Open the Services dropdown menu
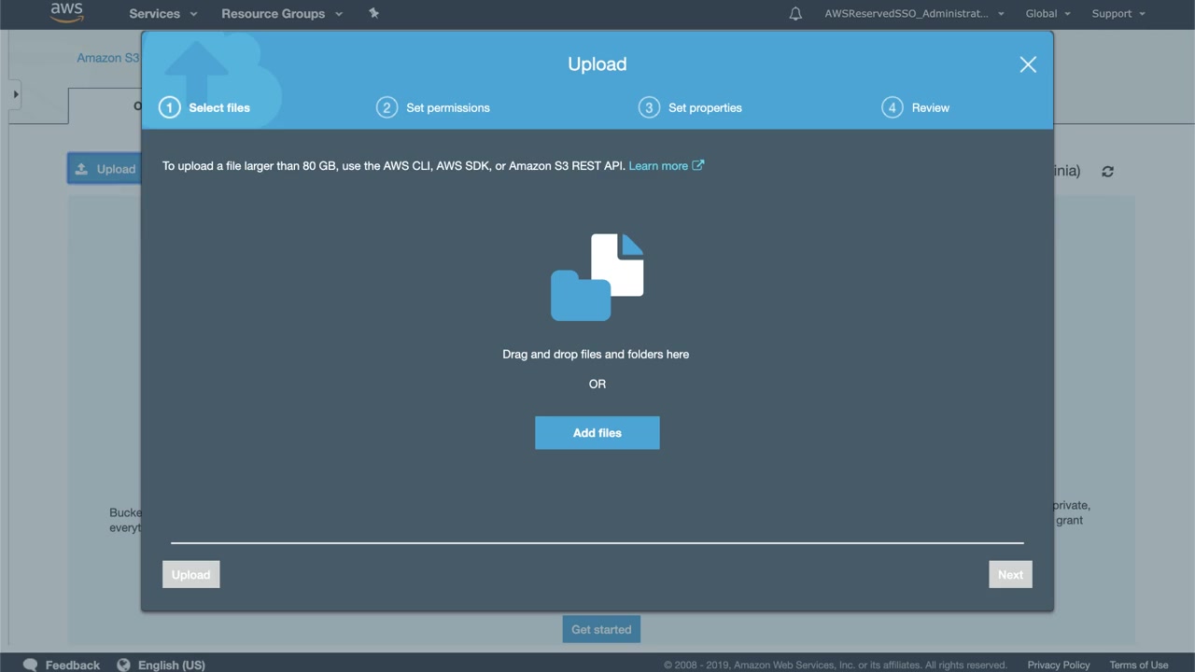 pyautogui.click(x=163, y=14)
